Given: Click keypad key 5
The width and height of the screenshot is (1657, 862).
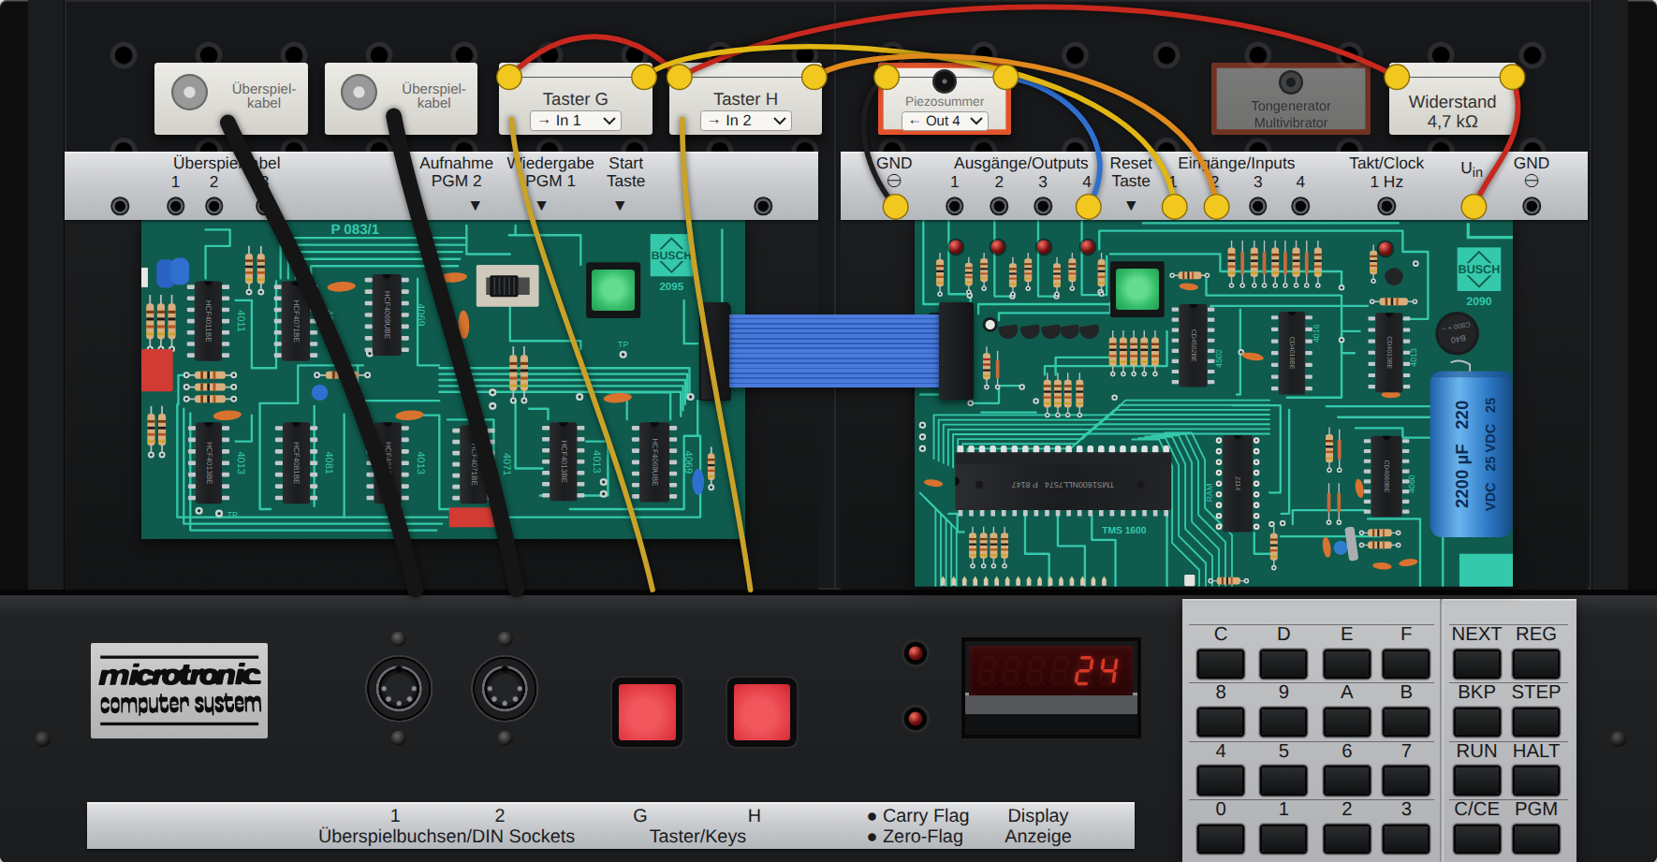Looking at the screenshot, I should pyautogui.click(x=1283, y=781).
